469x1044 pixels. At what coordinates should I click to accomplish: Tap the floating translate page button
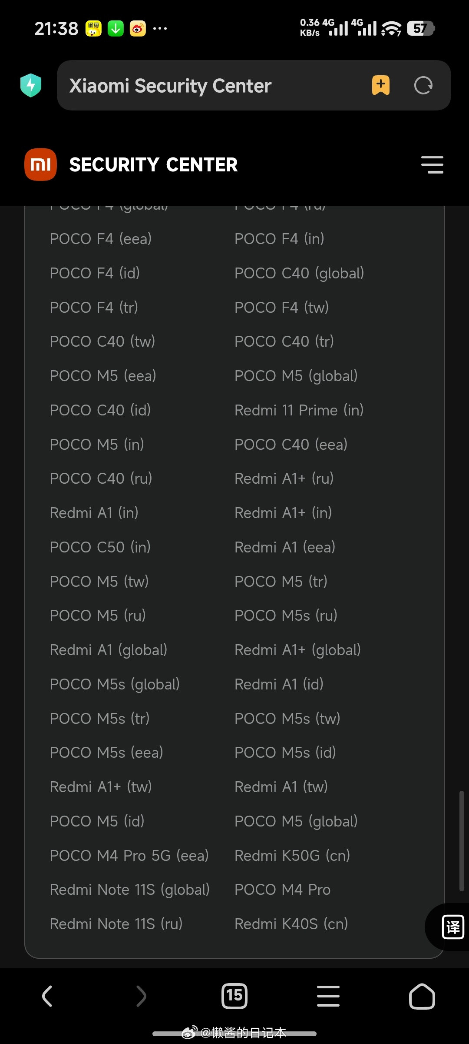click(452, 927)
